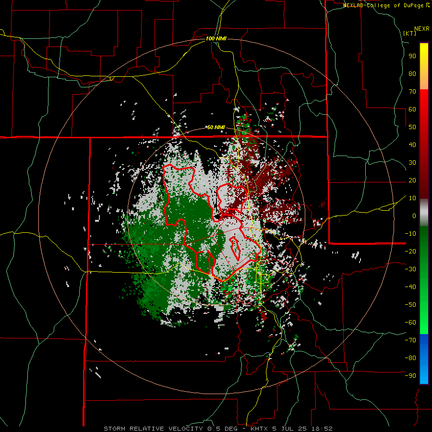Click the -20 value on the velocity scale
Image resolution: width=432 pixels, height=432 pixels.
pyautogui.click(x=410, y=251)
